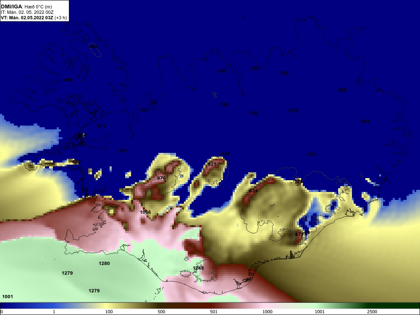Click the map value -725

[x=254, y=68]
